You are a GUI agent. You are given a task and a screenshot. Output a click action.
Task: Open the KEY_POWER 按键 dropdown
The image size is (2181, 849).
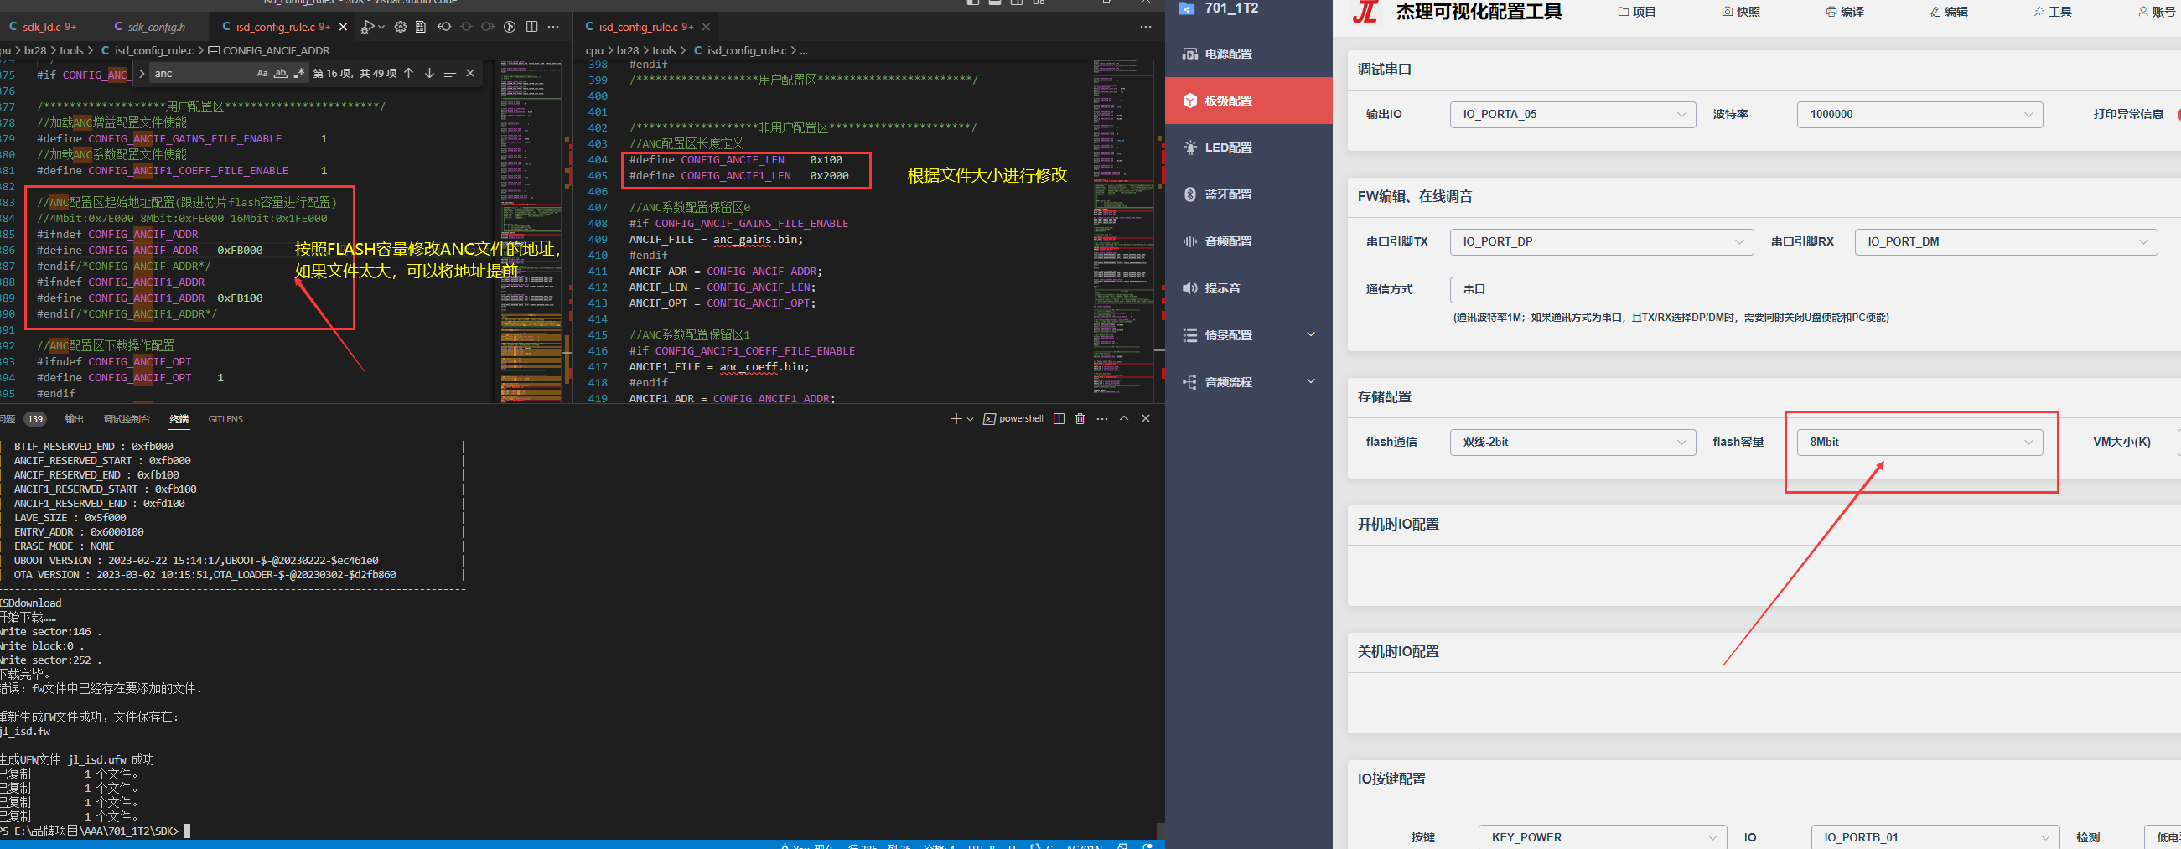(1602, 837)
